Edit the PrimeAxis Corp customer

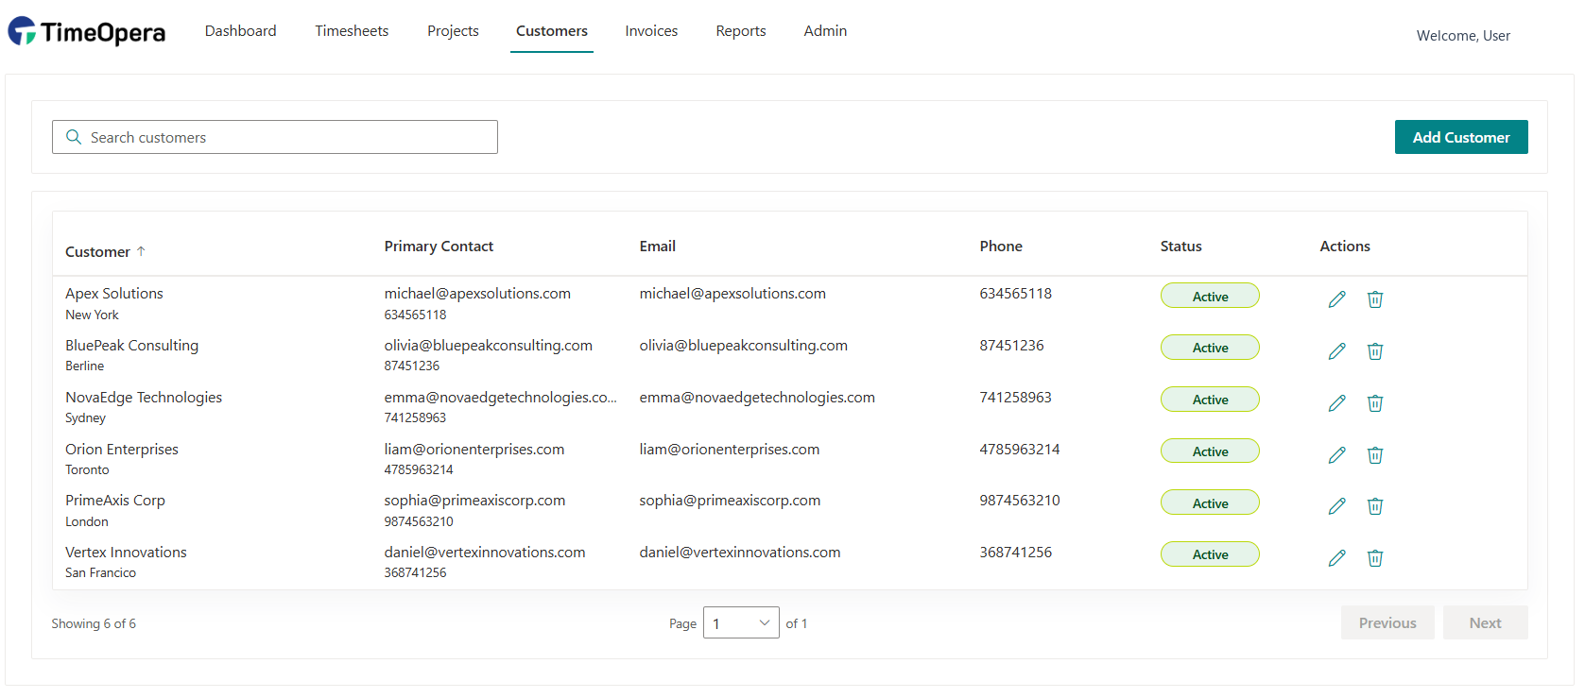pyautogui.click(x=1336, y=506)
